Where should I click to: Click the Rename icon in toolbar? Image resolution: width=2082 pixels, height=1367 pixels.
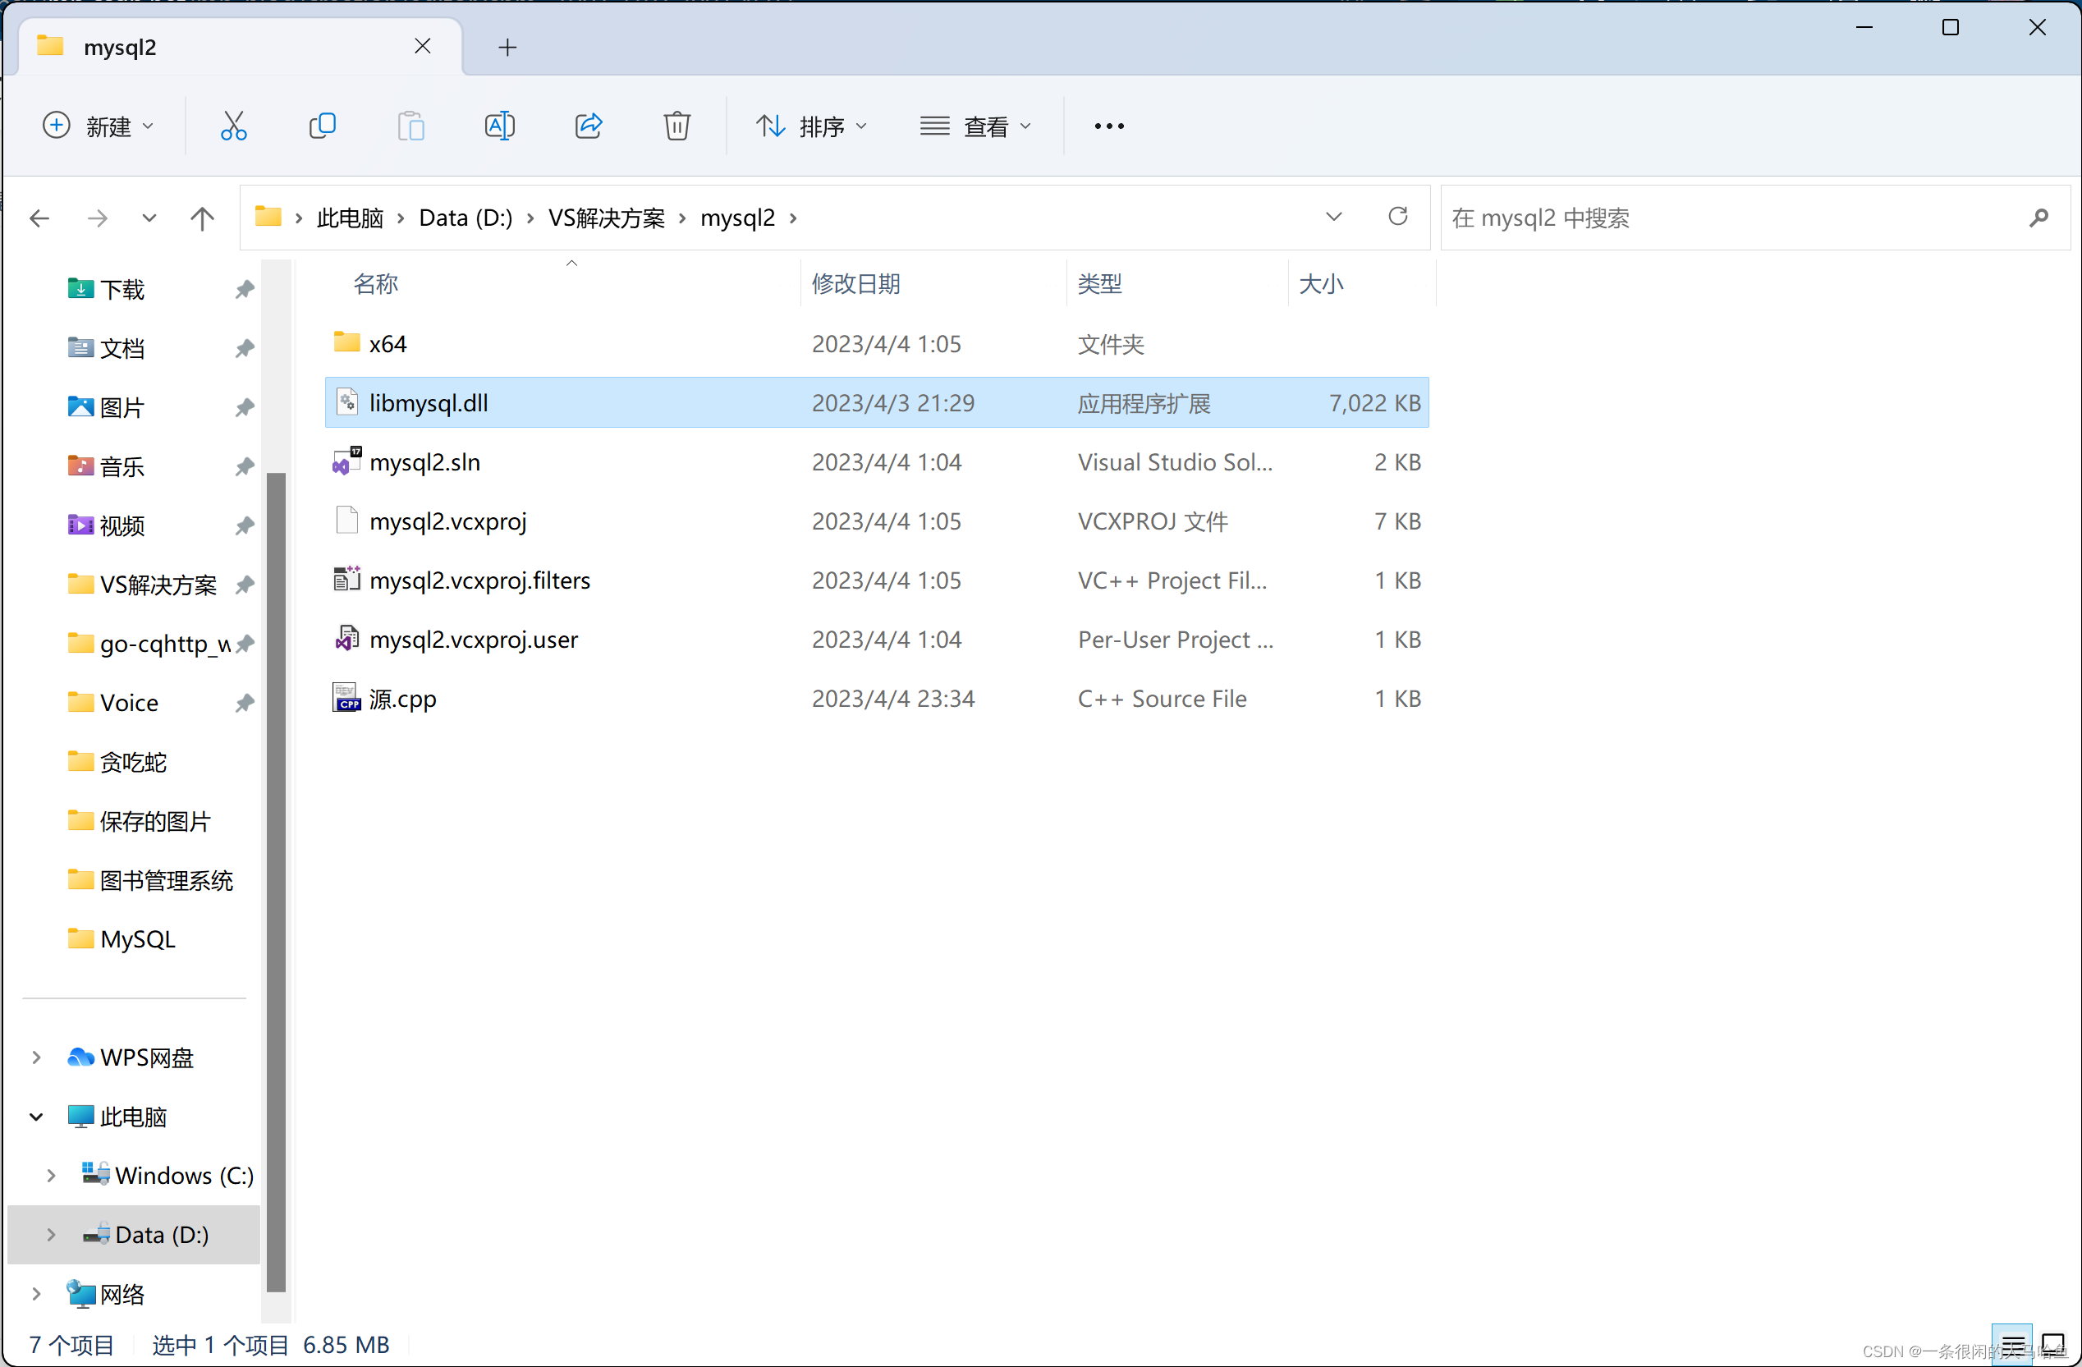click(499, 126)
